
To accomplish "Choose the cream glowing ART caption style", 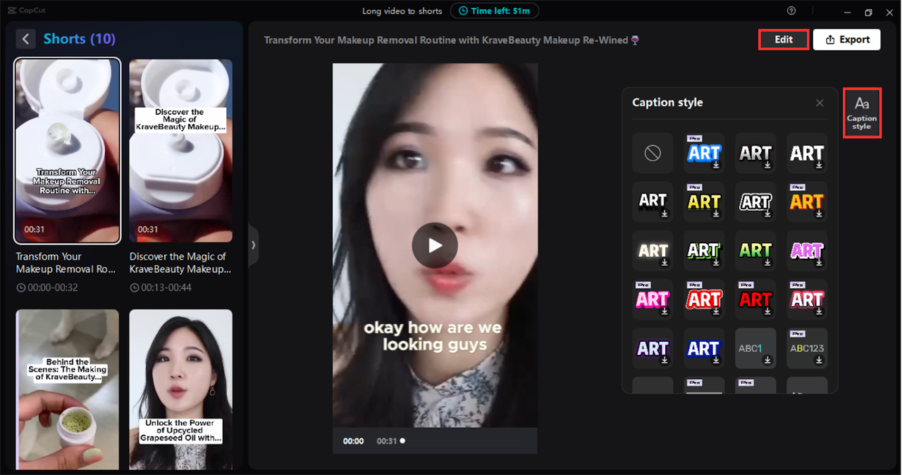I will click(653, 250).
